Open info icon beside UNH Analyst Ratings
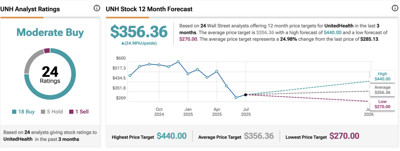Screen dimensions: 400x151 click(97, 9)
